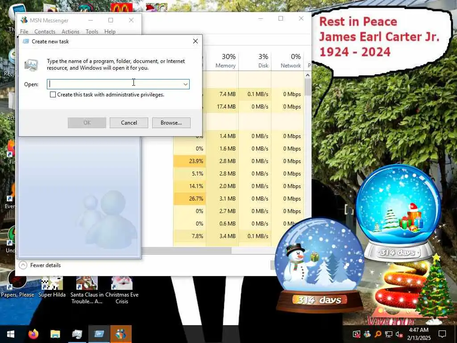Select the Create new task taskbar button

click(x=99, y=334)
